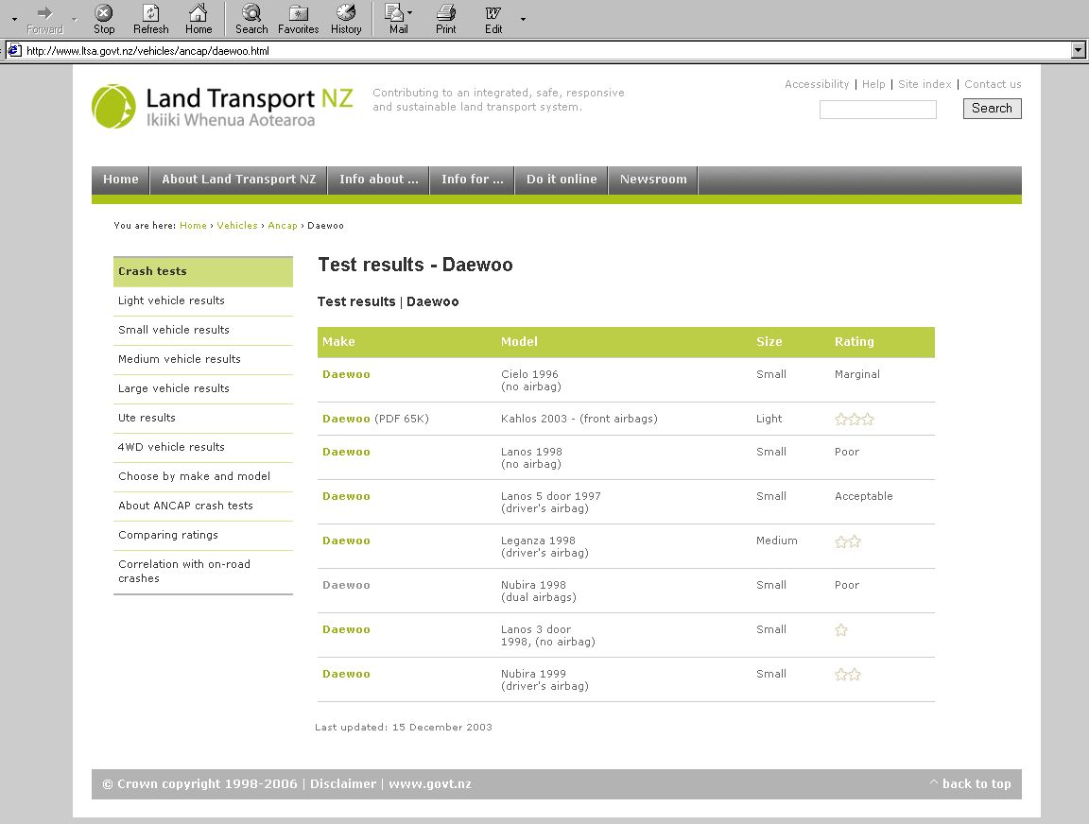This screenshot has height=824, width=1089.
Task: Click the page icon in address bar
Action: [14, 51]
